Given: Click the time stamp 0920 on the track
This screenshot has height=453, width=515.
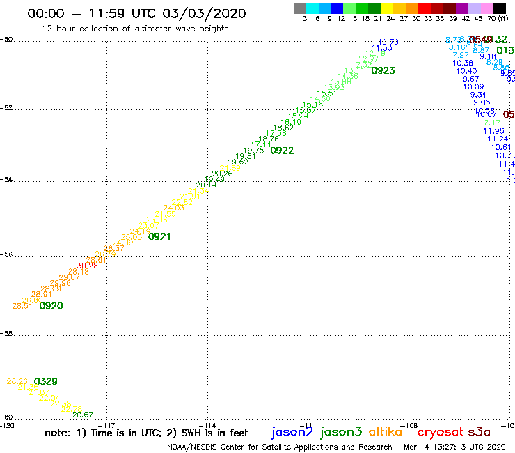Looking at the screenshot, I should (51, 306).
